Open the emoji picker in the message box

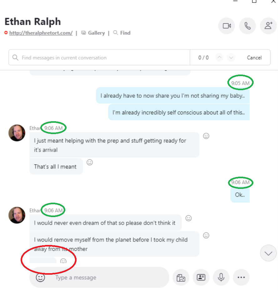coord(40,278)
